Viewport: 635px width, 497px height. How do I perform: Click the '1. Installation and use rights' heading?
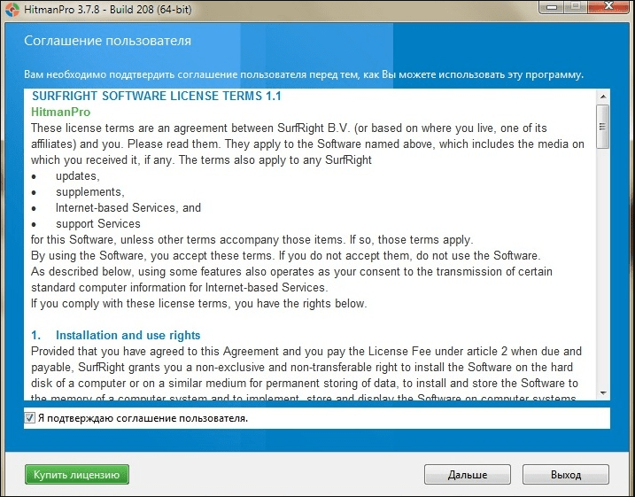click(116, 335)
